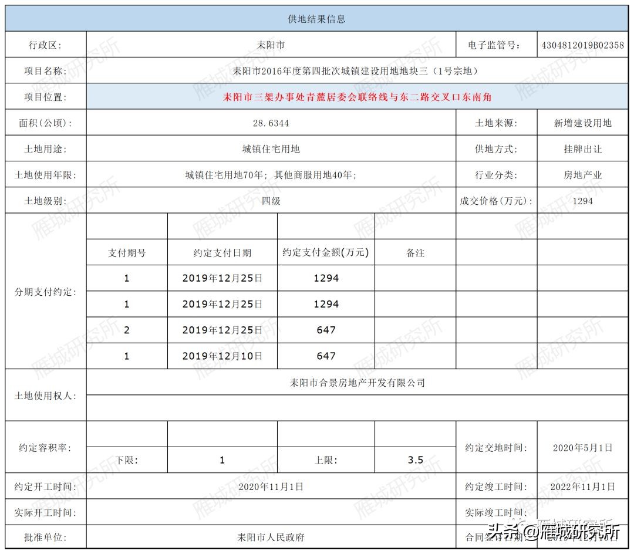Select the 土地用途 value 城镇住宅用地
The height and width of the screenshot is (554, 634).
pos(270,148)
